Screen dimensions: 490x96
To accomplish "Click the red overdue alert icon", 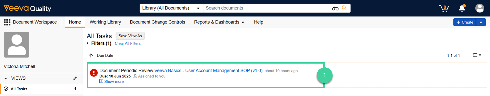I will (94, 73).
